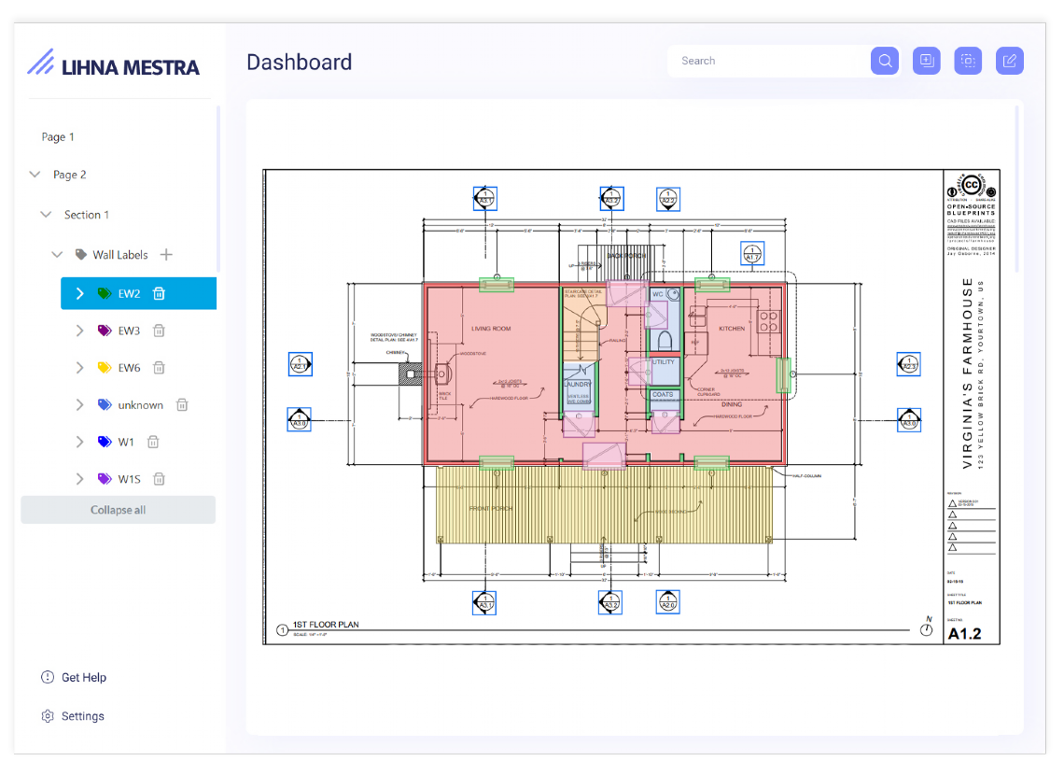Expand the EW2 label entry
Screen dimensions: 1064x775
79,292
